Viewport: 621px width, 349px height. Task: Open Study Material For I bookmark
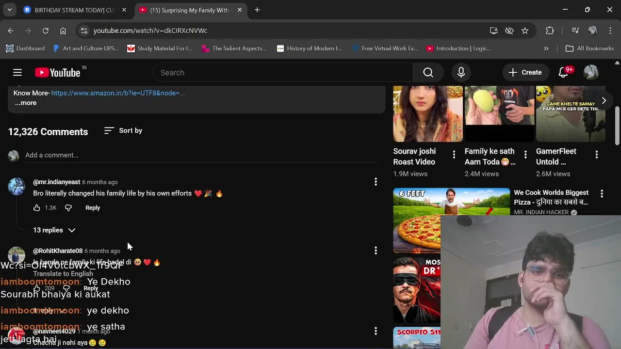point(160,48)
